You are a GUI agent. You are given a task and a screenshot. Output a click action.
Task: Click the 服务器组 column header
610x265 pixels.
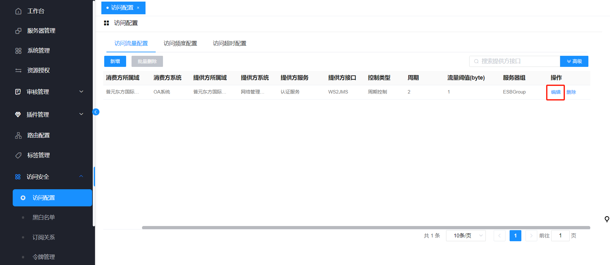(514, 78)
